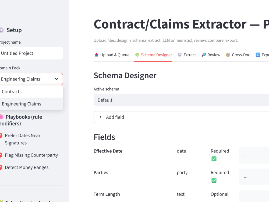This screenshot has width=269, height=202.
Task: Toggle the Prefer Dates Near Signatures checkbox
Action: pos(1,135)
